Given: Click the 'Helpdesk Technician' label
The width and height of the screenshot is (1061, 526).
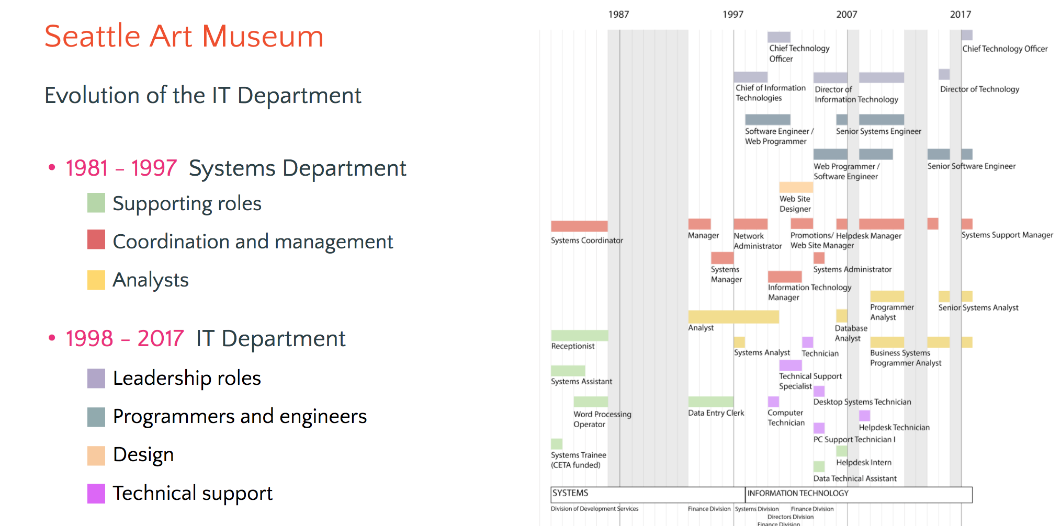Looking at the screenshot, I should [894, 428].
